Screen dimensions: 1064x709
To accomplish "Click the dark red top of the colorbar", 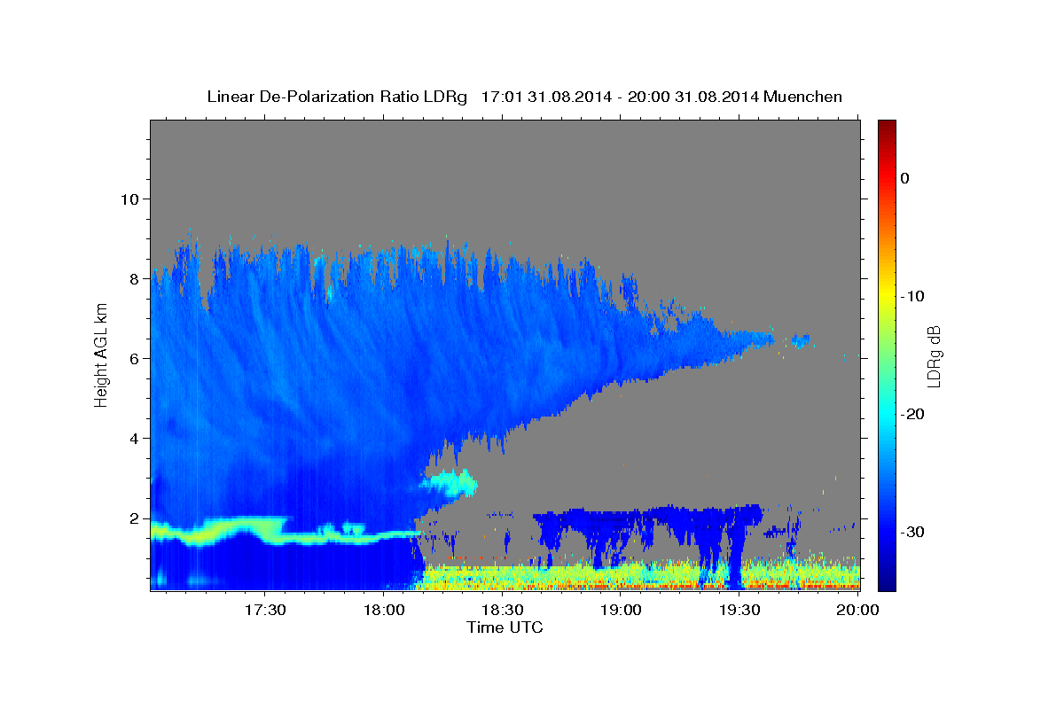I will [x=887, y=126].
